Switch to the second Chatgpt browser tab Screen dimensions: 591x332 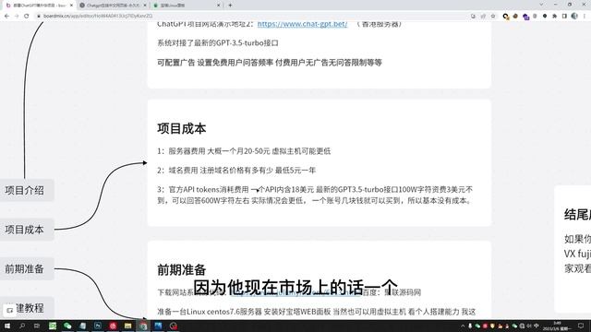point(113,6)
